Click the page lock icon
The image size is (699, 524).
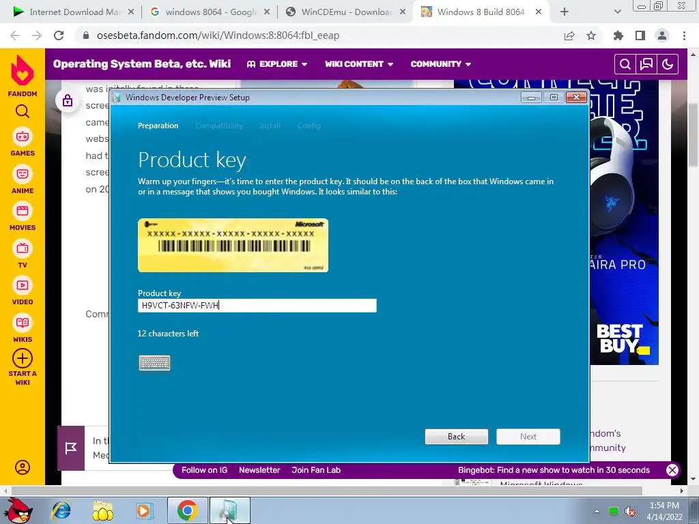point(68,101)
